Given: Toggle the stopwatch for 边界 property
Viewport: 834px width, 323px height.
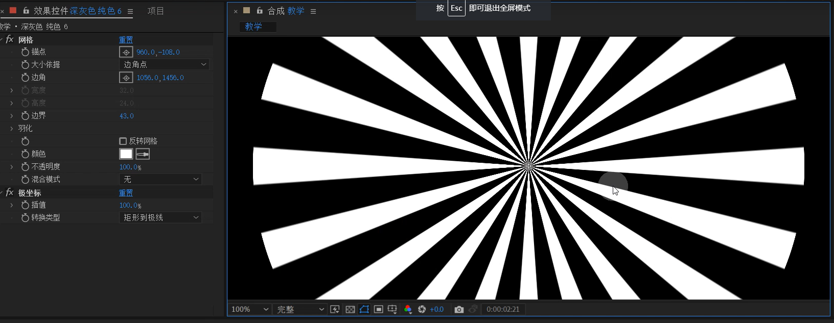Looking at the screenshot, I should (x=25, y=116).
